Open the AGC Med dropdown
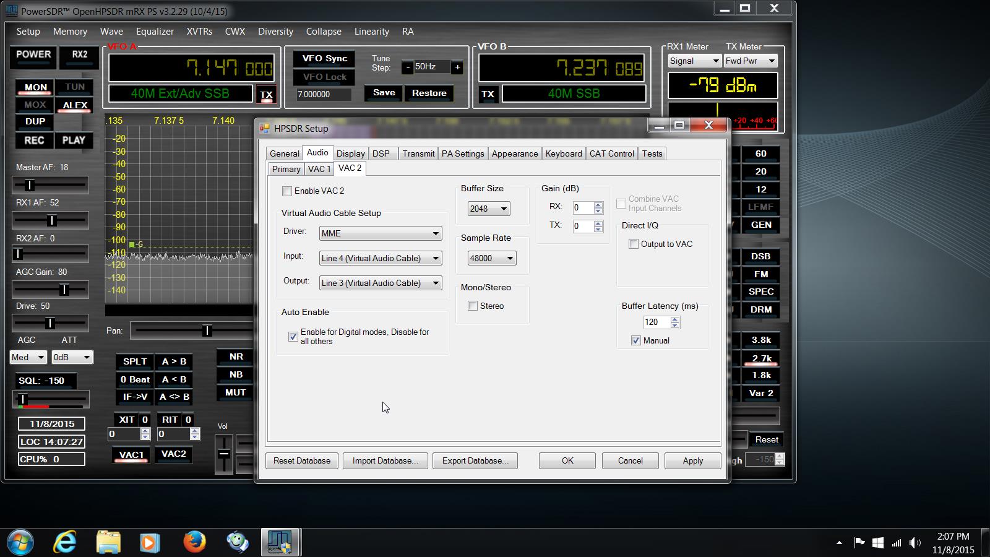 (x=28, y=357)
